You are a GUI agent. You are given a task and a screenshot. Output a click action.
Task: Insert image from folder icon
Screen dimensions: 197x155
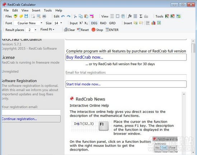point(136,23)
